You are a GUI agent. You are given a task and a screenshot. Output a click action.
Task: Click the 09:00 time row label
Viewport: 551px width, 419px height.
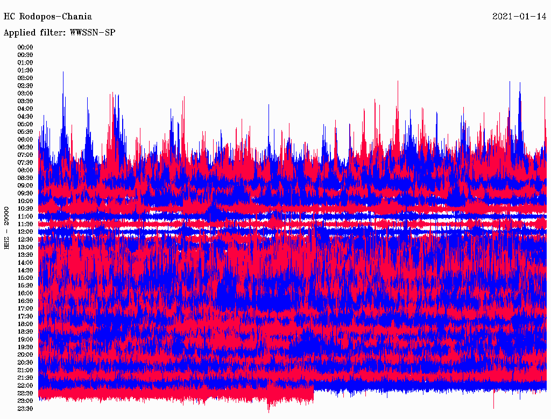pos(25,186)
